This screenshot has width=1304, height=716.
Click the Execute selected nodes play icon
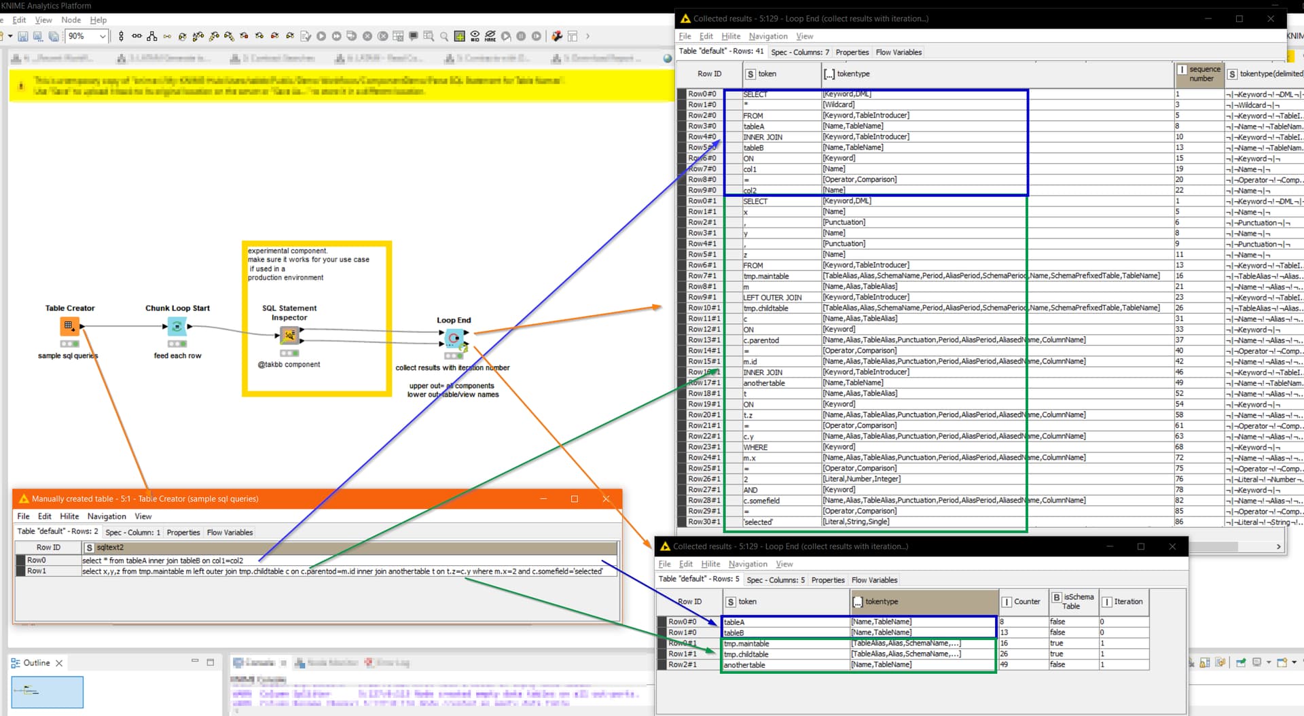tap(321, 36)
